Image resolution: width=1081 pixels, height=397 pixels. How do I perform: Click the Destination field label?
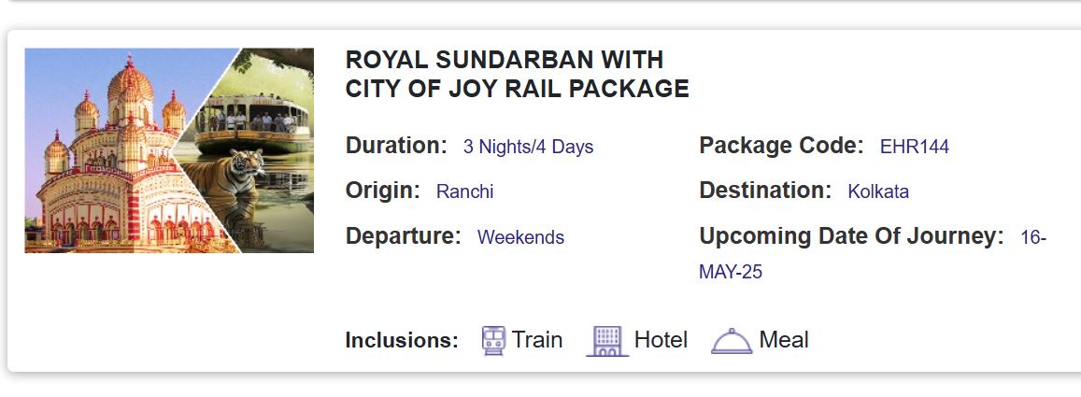(764, 191)
